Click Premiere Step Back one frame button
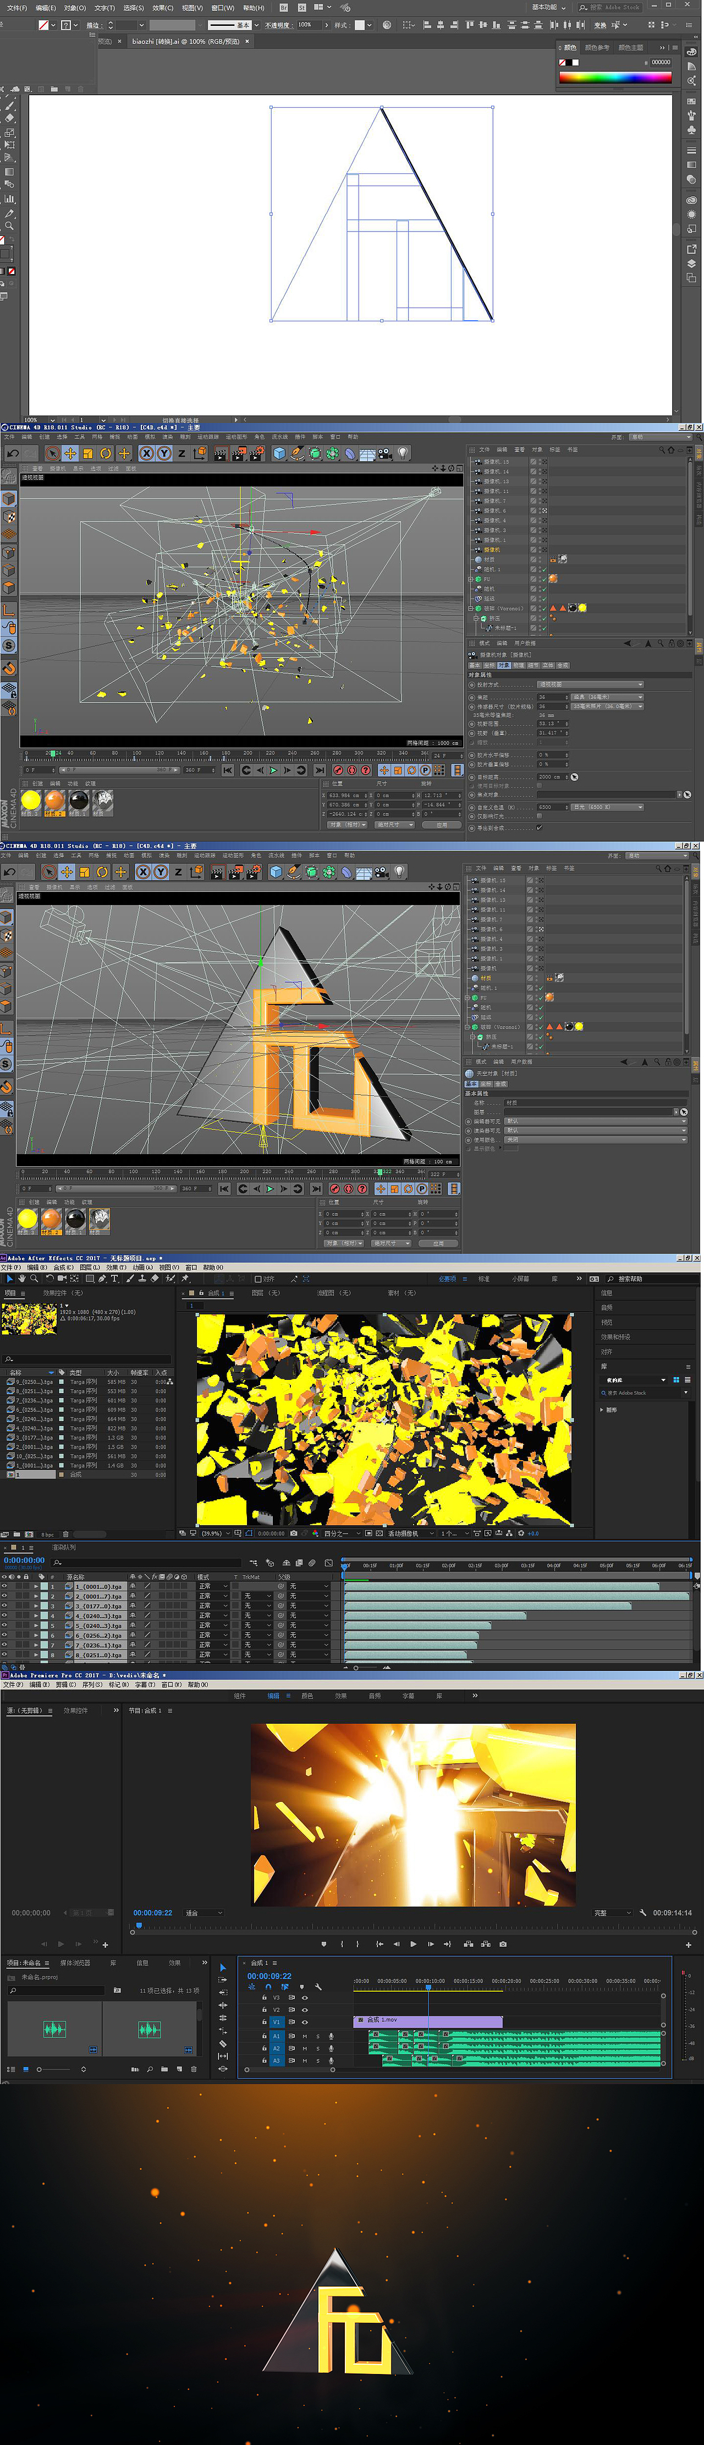Viewport: 704px width, 2445px height. [x=397, y=1944]
